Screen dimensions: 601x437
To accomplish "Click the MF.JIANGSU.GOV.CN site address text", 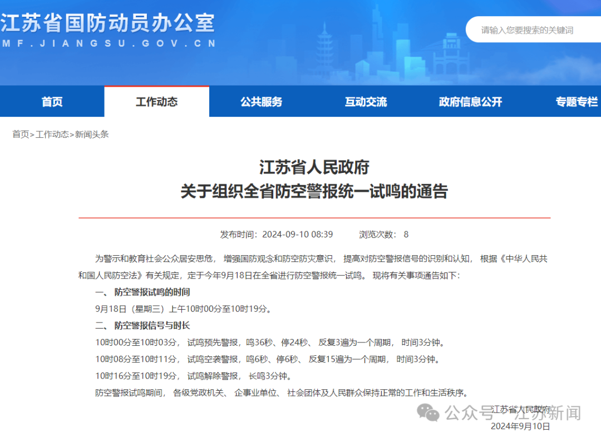I will coord(108,44).
